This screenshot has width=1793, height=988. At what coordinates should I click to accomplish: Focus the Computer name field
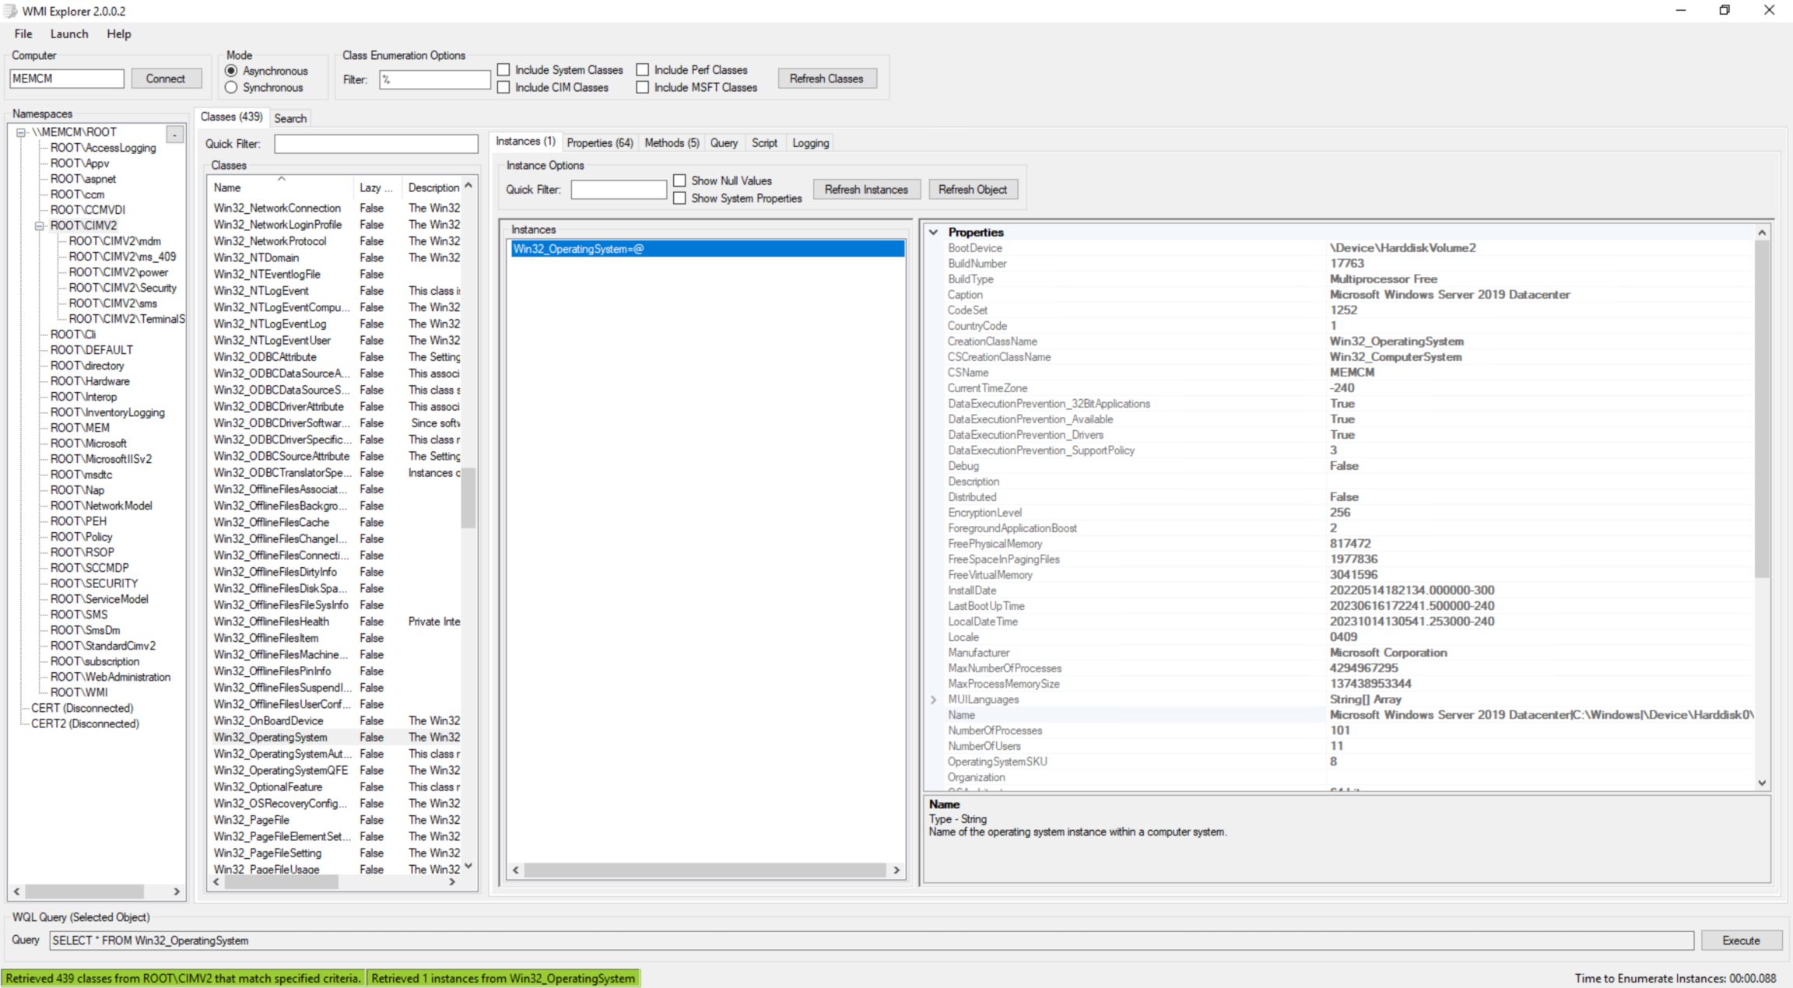point(67,79)
